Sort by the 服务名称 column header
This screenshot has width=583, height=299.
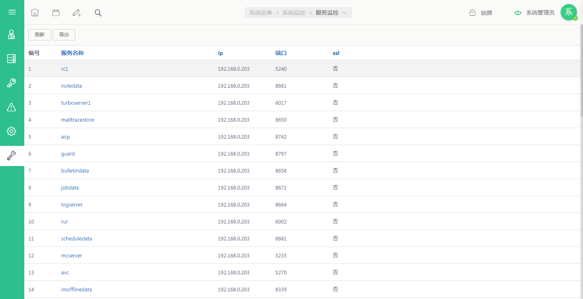72,53
